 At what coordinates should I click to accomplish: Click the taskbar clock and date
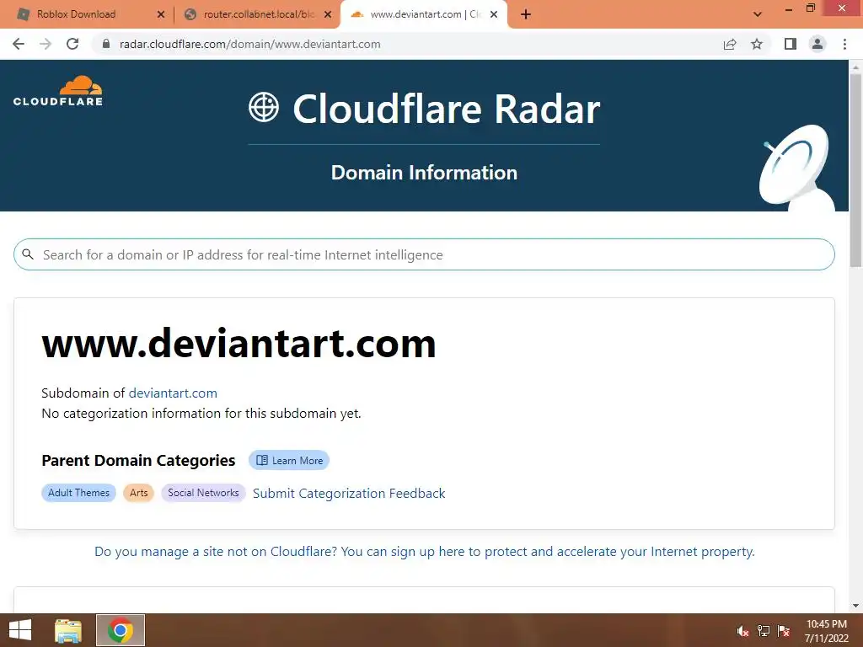point(826,631)
